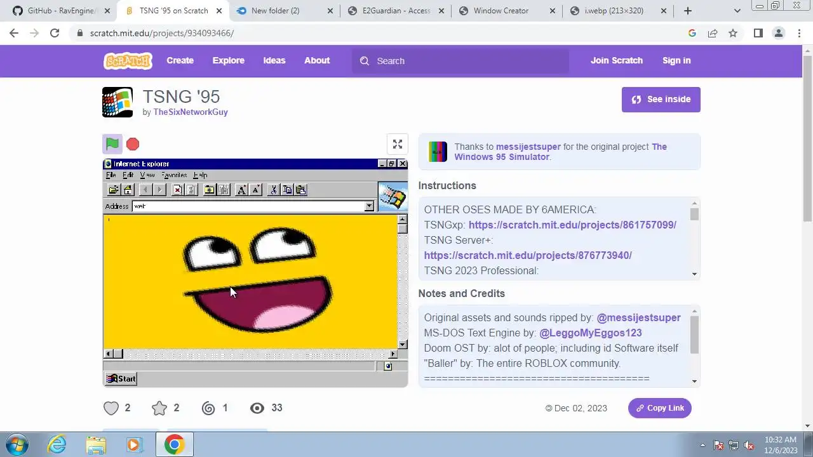Image resolution: width=813 pixels, height=457 pixels.
Task: Open the Edit menu in Internet Explorer
Action: tap(128, 175)
